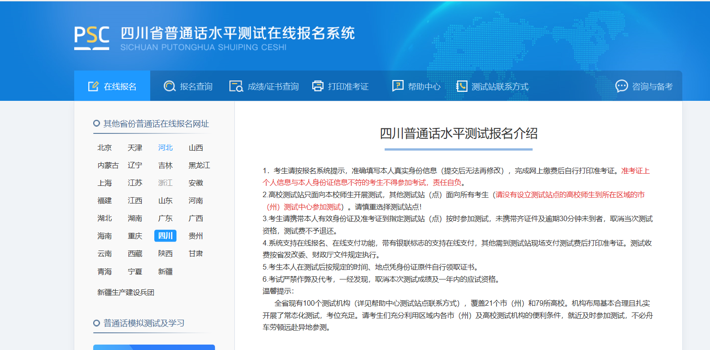Open the 西藏 province link
This screenshot has width=710, height=350.
[x=135, y=254]
